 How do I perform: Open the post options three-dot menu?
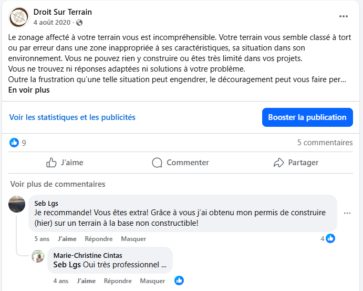point(344,16)
